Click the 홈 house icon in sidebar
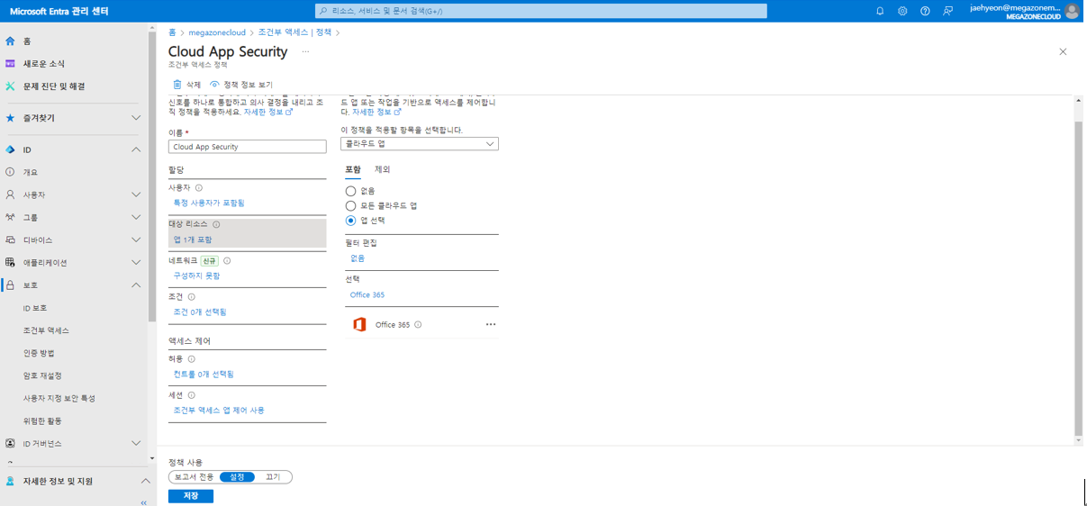1087x506 pixels. 10,41
